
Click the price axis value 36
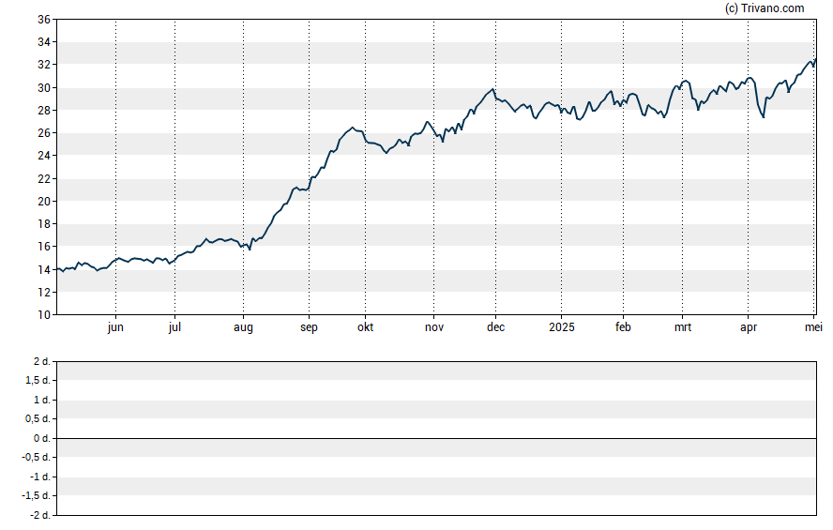[x=43, y=20]
